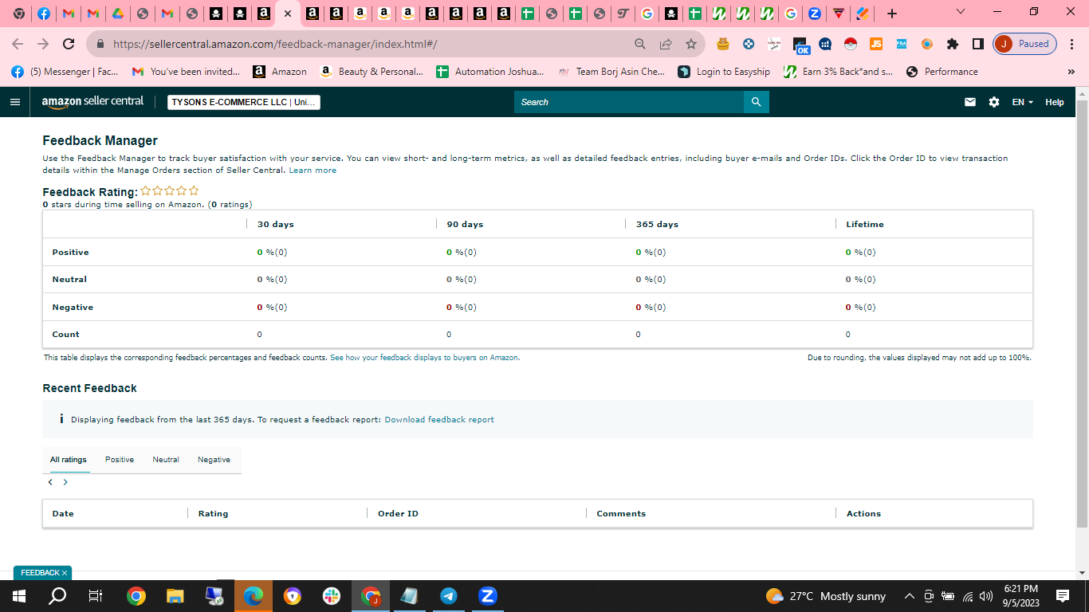Show more bookmarks with the overflow chevron
Screen dimensions: 1089x612
(1071, 72)
